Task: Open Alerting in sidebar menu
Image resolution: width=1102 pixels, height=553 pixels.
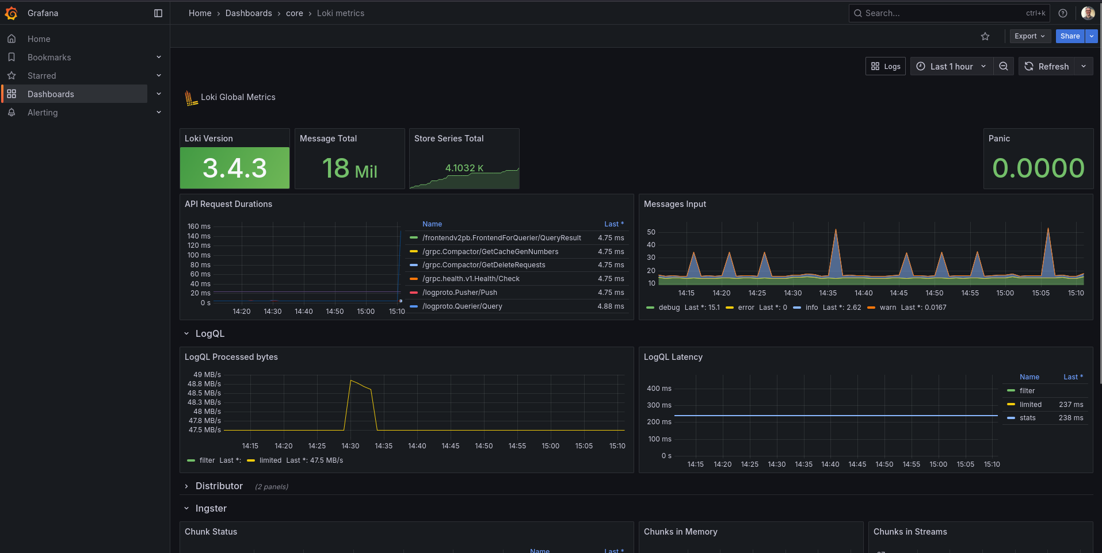Action: 43,113
